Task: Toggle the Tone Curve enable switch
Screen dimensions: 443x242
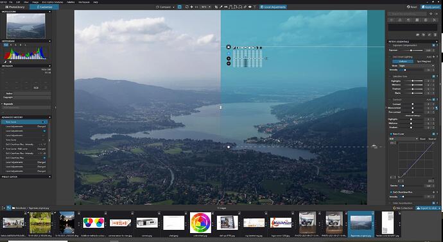Action: pyautogui.click(x=433, y=134)
